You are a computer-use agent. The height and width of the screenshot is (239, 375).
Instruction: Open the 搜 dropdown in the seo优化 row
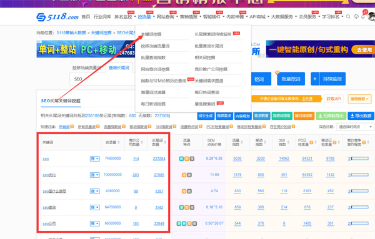(x=95, y=175)
